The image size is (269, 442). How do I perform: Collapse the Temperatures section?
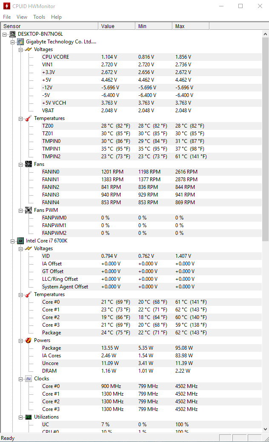click(20, 118)
